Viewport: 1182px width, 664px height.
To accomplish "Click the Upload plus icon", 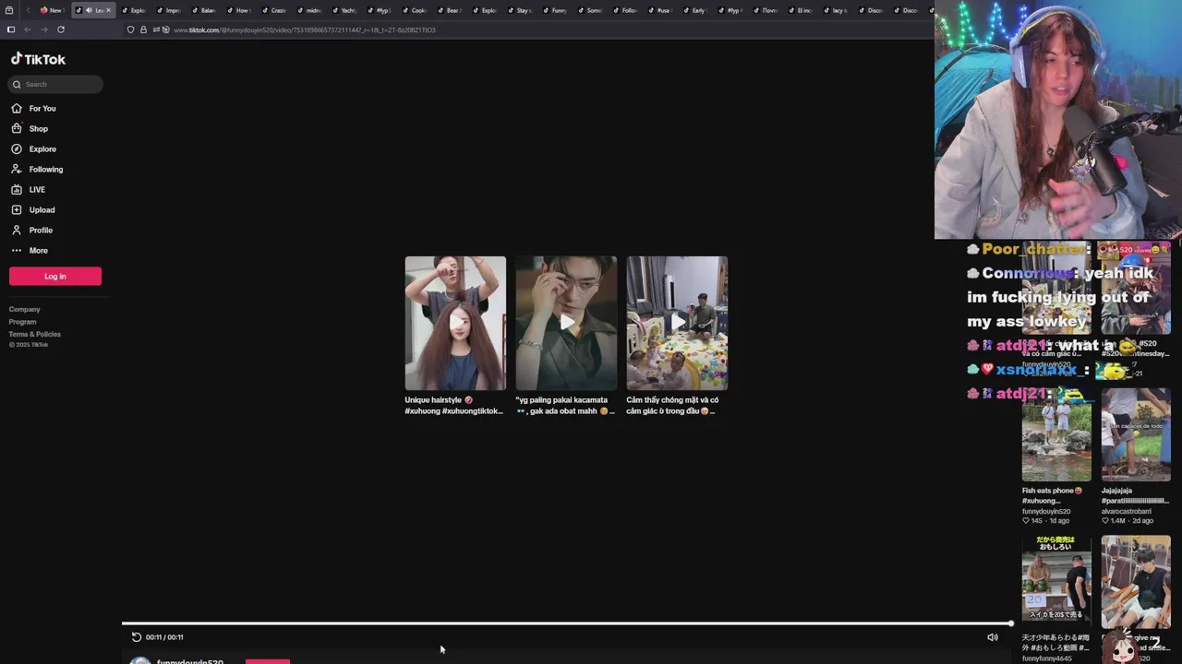I will (17, 210).
